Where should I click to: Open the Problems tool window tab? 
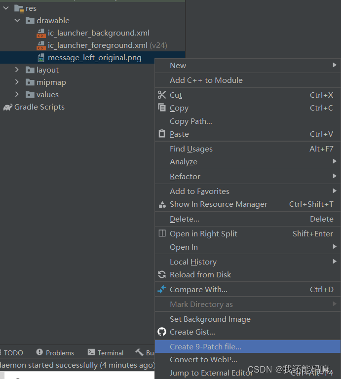click(x=55, y=353)
